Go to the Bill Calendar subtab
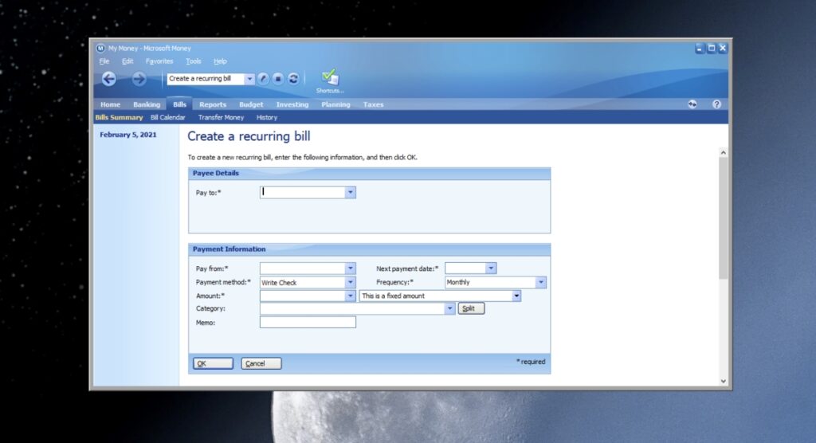This screenshot has width=816, height=443. click(x=168, y=117)
